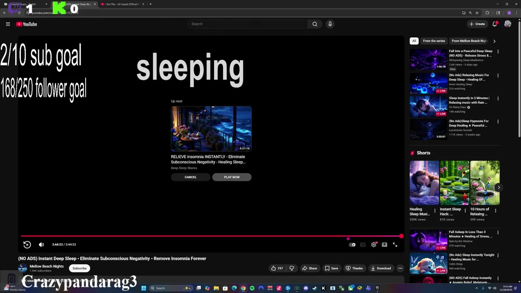
Task: Select From Mellow Beach Nights chip
Action: [x=469, y=41]
